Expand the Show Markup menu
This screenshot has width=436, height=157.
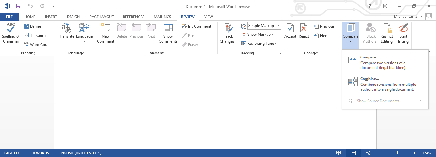257,34
